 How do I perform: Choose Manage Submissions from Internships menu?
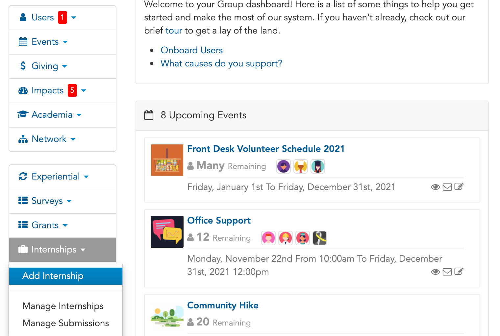coord(66,323)
